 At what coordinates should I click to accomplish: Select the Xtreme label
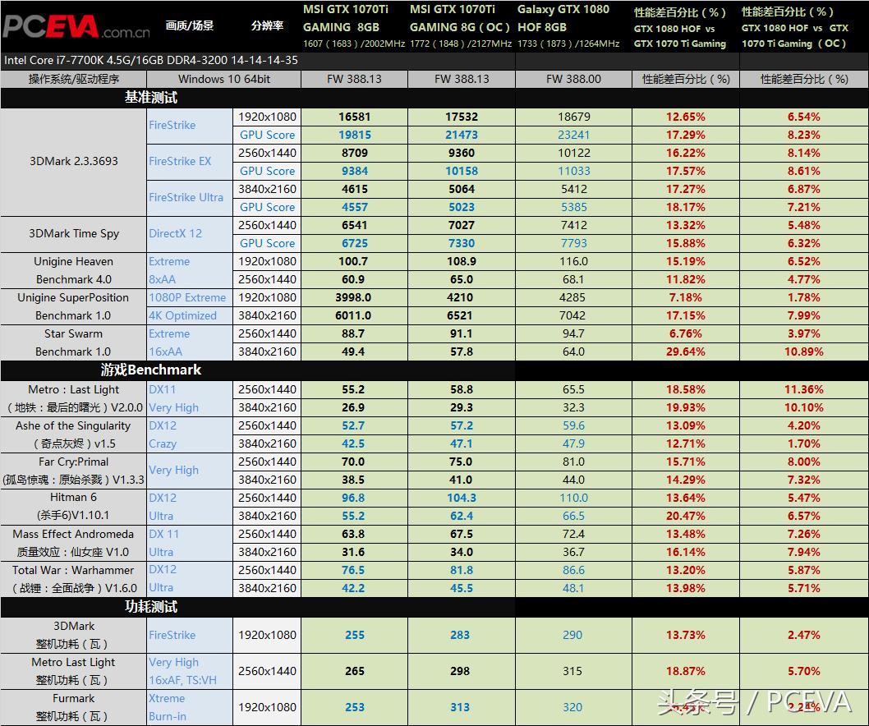pos(167,698)
